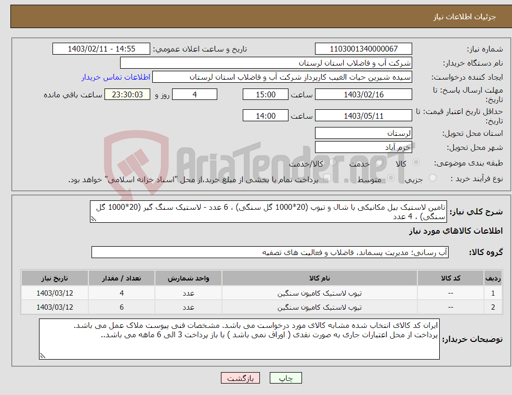
Task: Click the description textarea resize handle
Action: (94, 219)
